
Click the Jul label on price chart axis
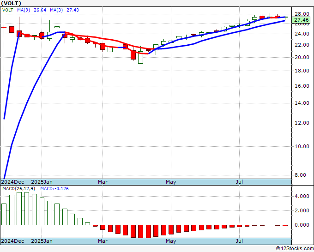[x=239, y=182]
